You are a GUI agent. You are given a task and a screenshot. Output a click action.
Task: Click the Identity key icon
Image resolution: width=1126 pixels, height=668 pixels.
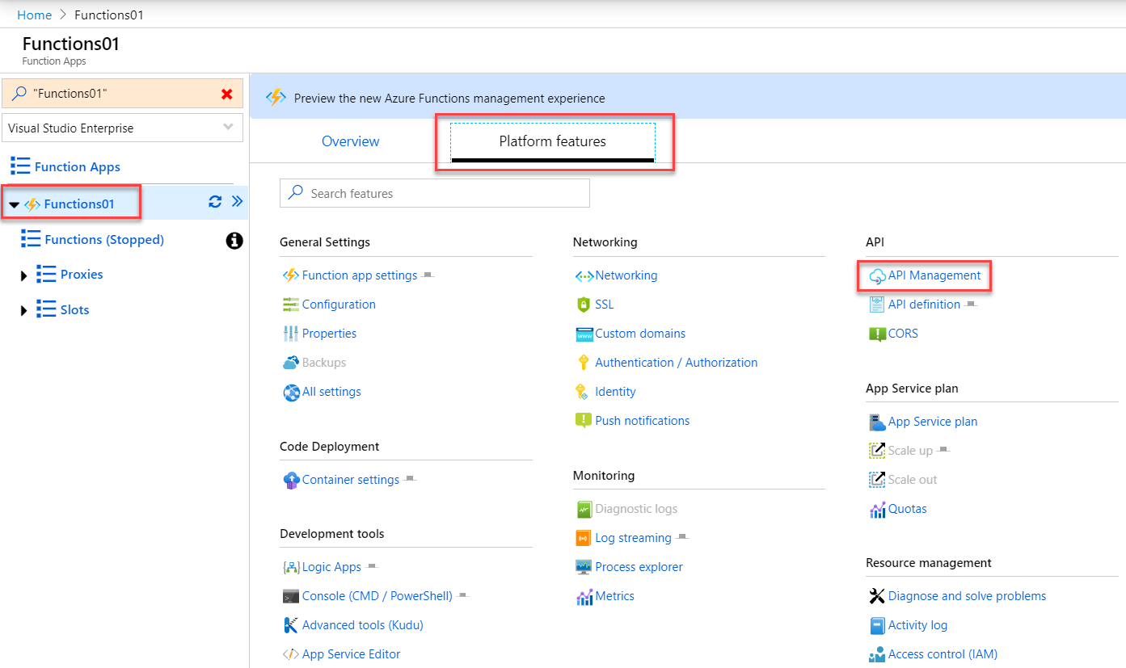pos(583,392)
